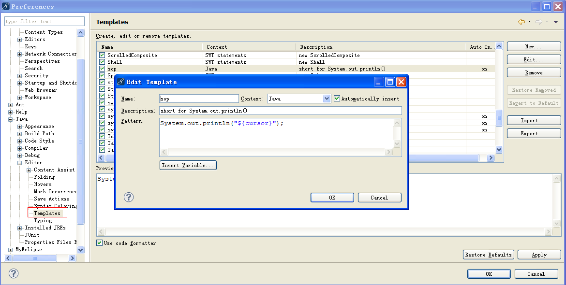The width and height of the screenshot is (566, 285).
Task: Click the Pattern text area
Action: tap(276, 132)
